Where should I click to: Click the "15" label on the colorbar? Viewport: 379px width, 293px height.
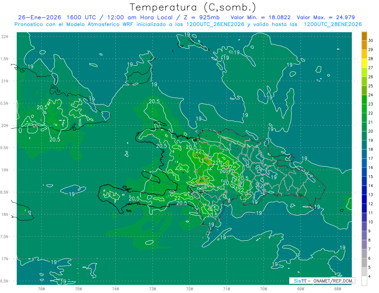tap(370, 176)
